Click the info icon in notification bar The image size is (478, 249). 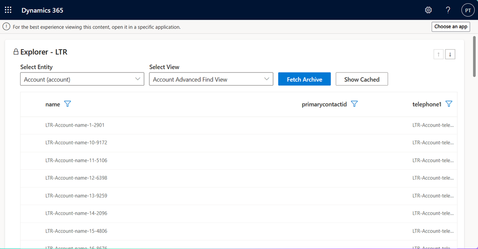click(x=6, y=27)
